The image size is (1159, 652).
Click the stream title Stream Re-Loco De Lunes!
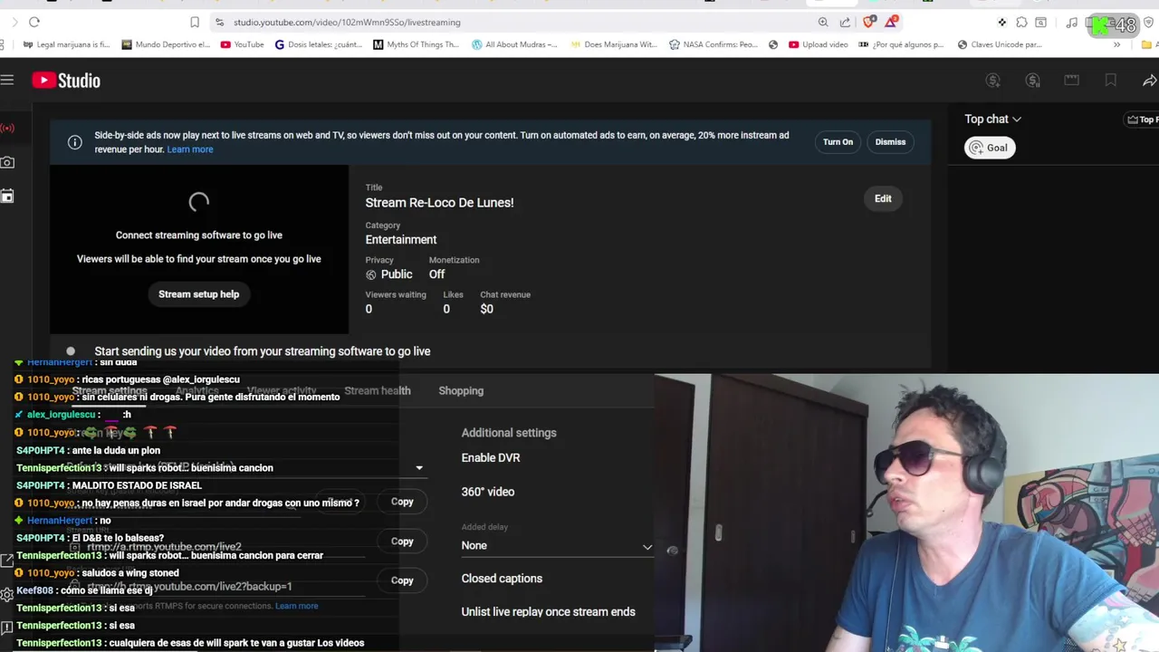[439, 203]
